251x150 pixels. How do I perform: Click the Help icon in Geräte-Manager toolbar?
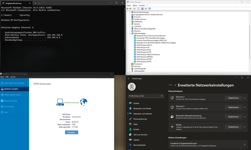[142, 9]
